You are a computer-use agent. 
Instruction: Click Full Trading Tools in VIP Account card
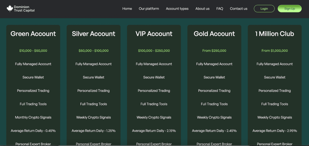click(x=154, y=104)
